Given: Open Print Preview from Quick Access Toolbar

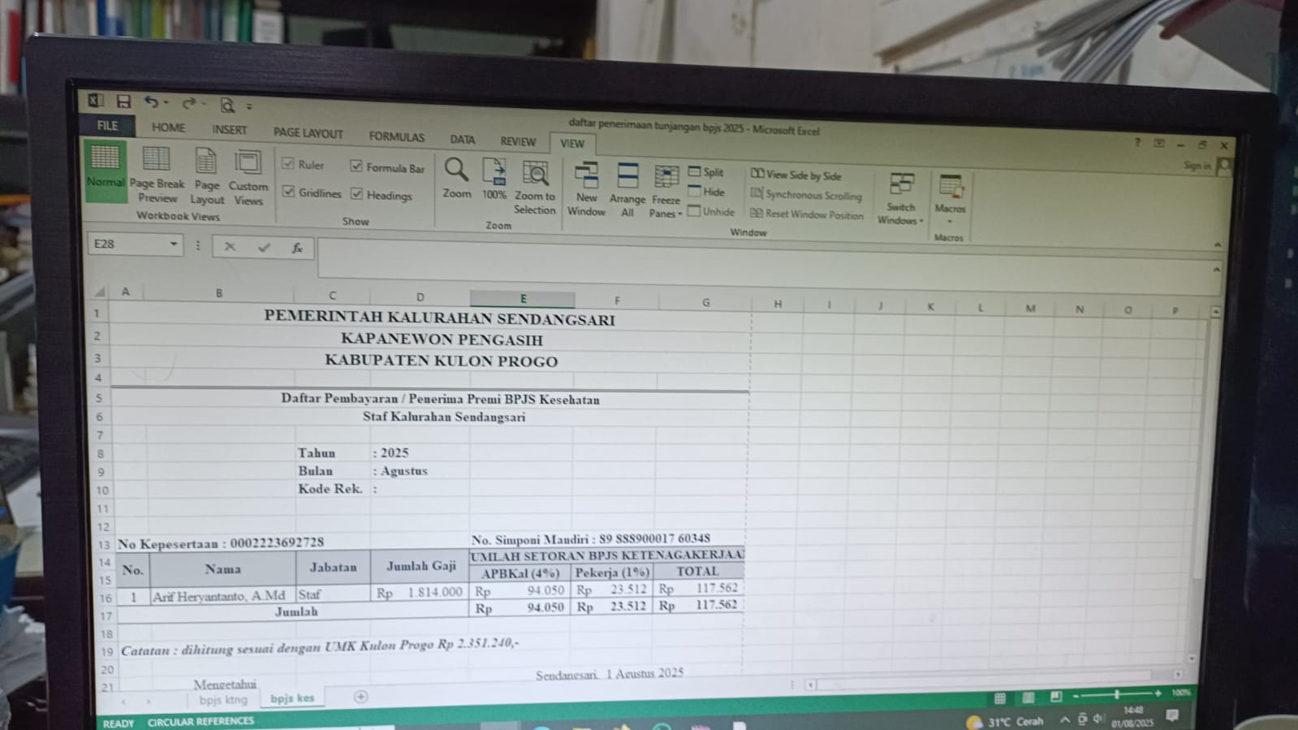Looking at the screenshot, I should click(x=227, y=106).
